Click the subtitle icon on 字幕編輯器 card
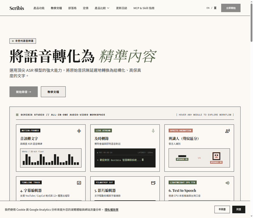 click(x=79, y=183)
